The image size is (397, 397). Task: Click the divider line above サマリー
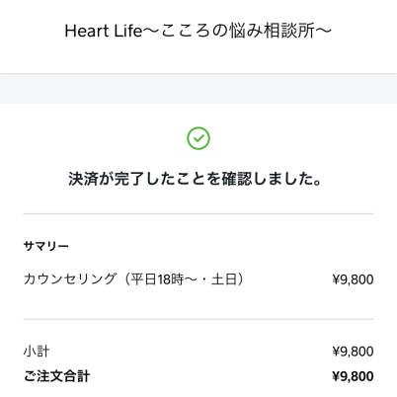pyautogui.click(x=198, y=213)
